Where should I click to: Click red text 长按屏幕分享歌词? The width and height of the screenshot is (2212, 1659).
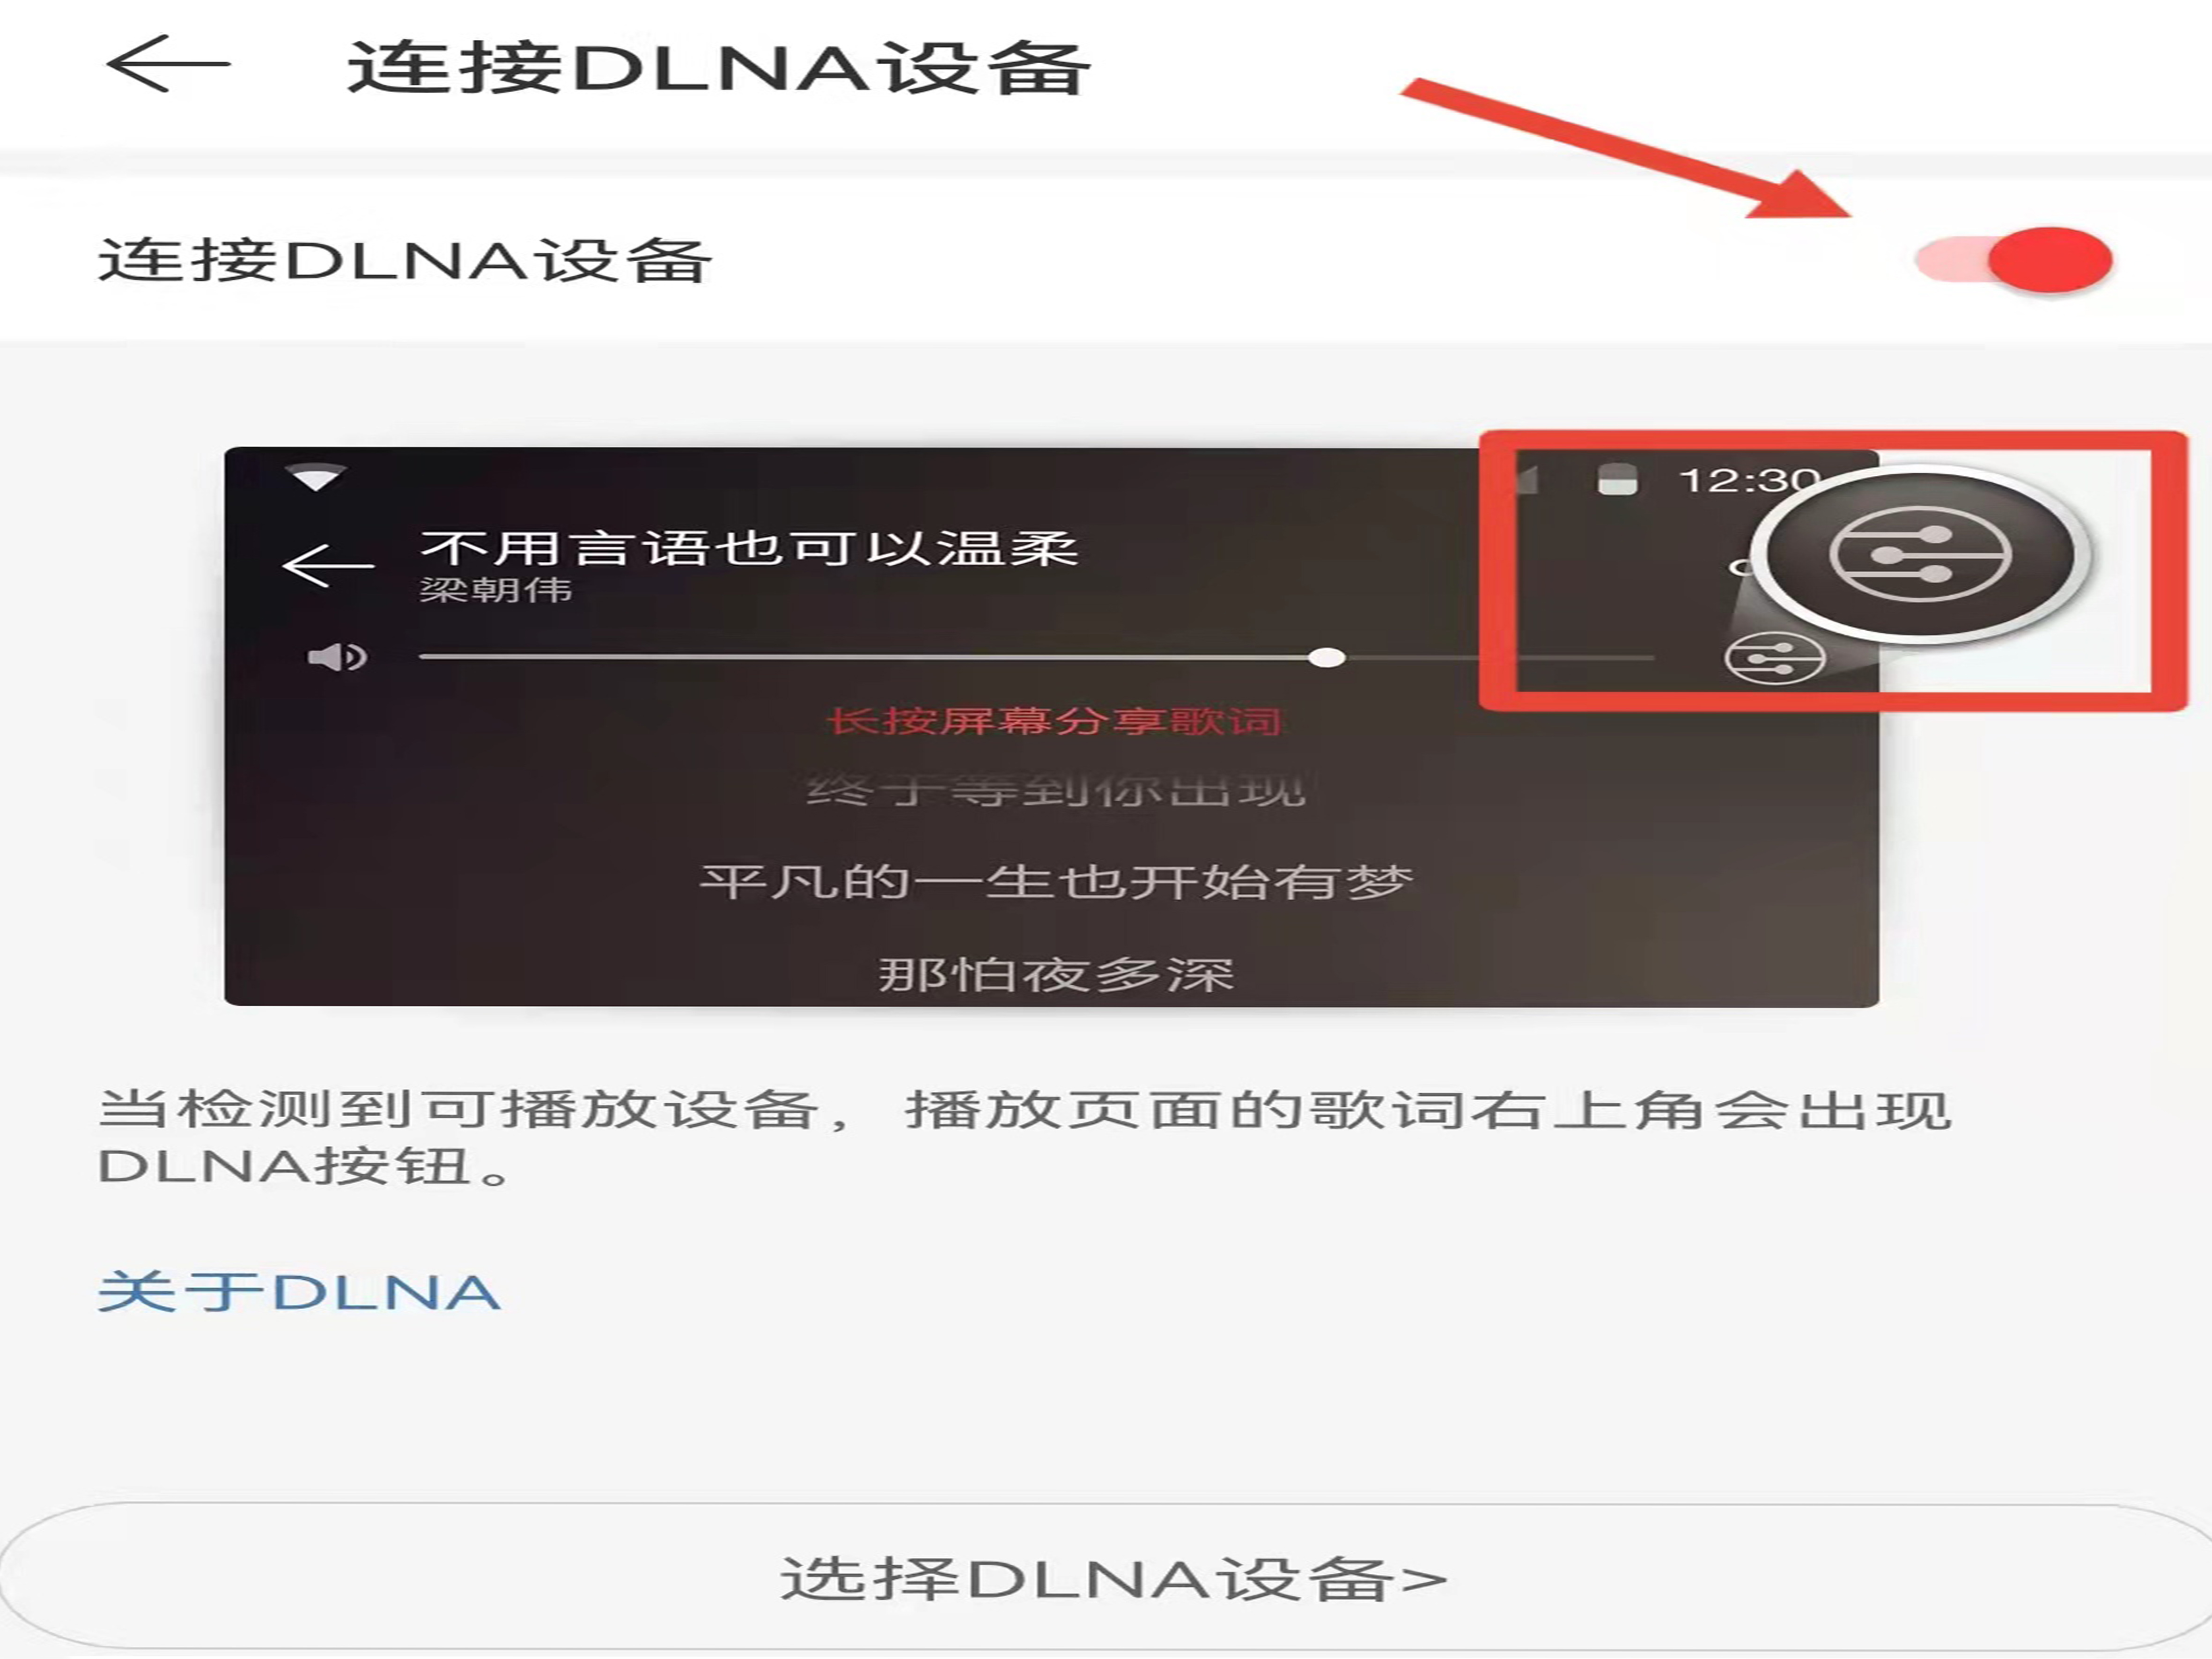coord(1054,720)
